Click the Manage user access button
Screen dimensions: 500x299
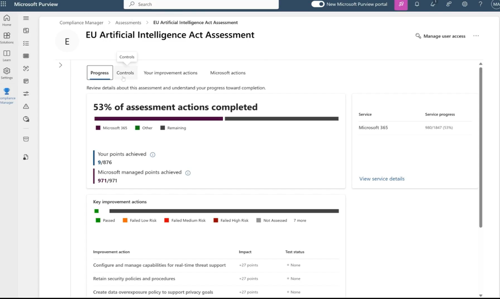pyautogui.click(x=440, y=36)
